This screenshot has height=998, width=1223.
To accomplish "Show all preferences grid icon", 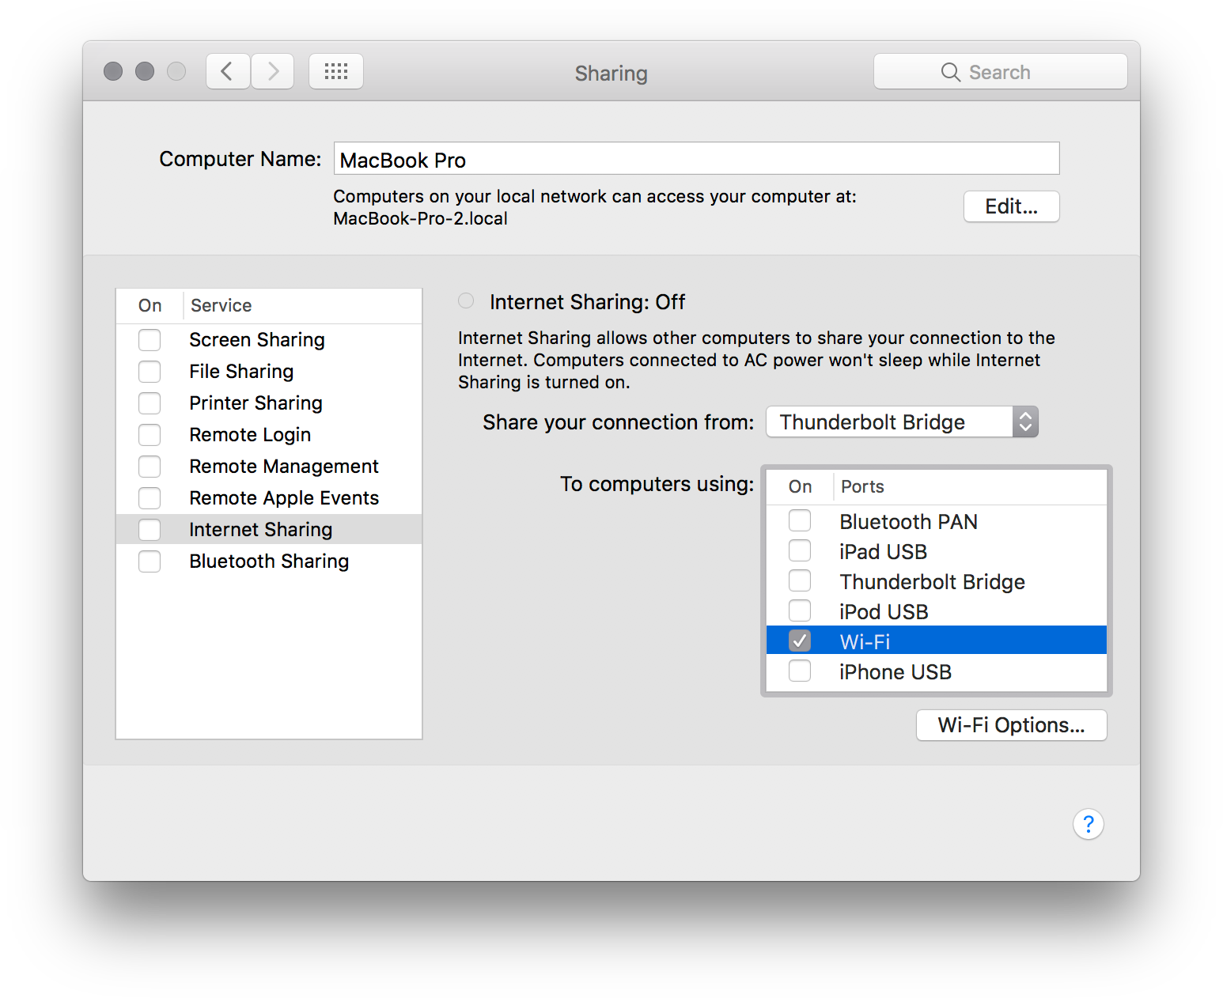I will pos(336,72).
